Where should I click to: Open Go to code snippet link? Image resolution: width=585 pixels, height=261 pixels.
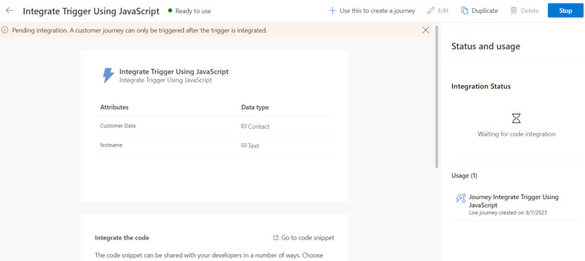pyautogui.click(x=304, y=238)
